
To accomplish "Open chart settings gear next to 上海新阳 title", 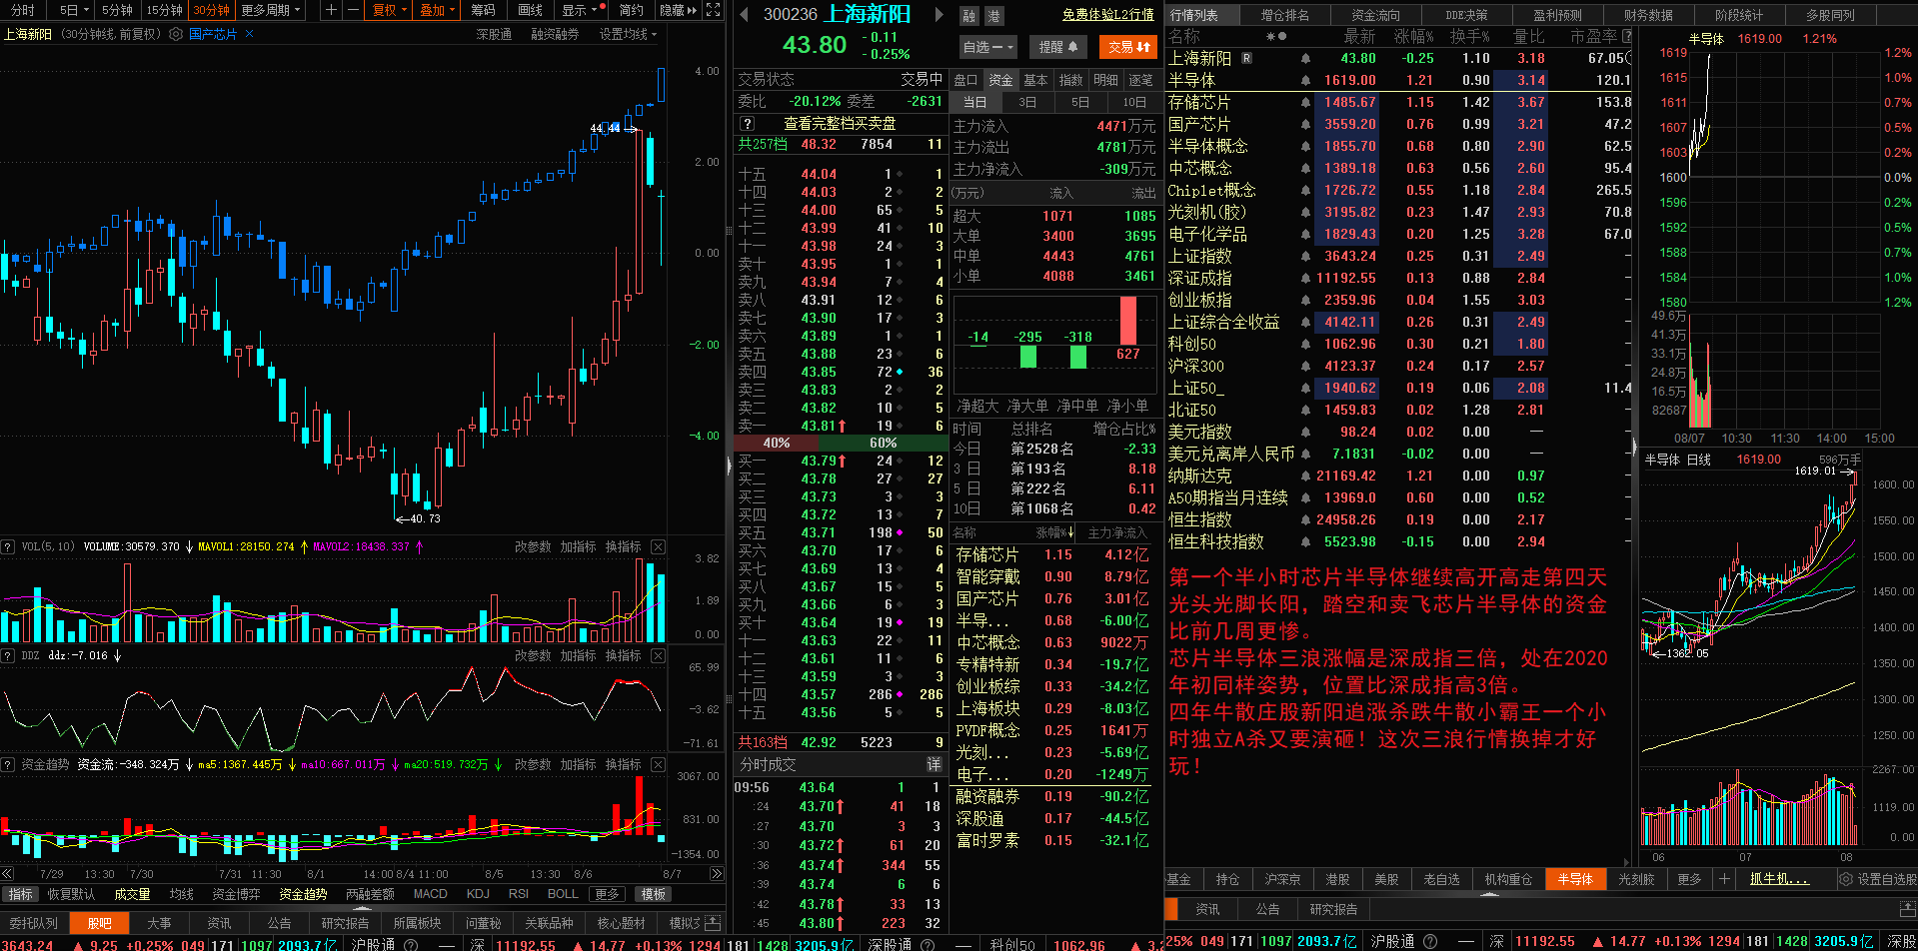I will point(176,34).
